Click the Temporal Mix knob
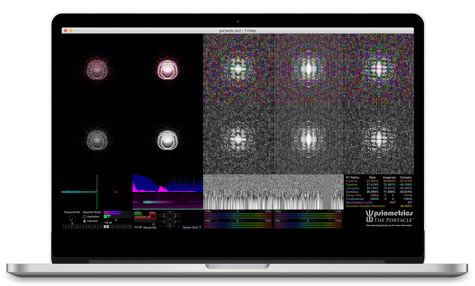475x286 pixels. tap(72, 218)
